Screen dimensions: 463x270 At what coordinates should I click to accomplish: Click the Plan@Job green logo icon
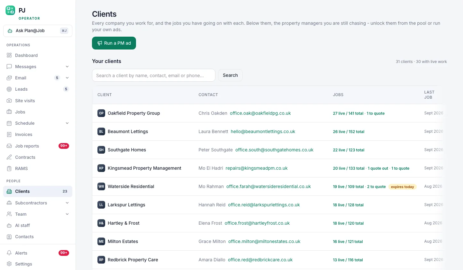pos(10,10)
